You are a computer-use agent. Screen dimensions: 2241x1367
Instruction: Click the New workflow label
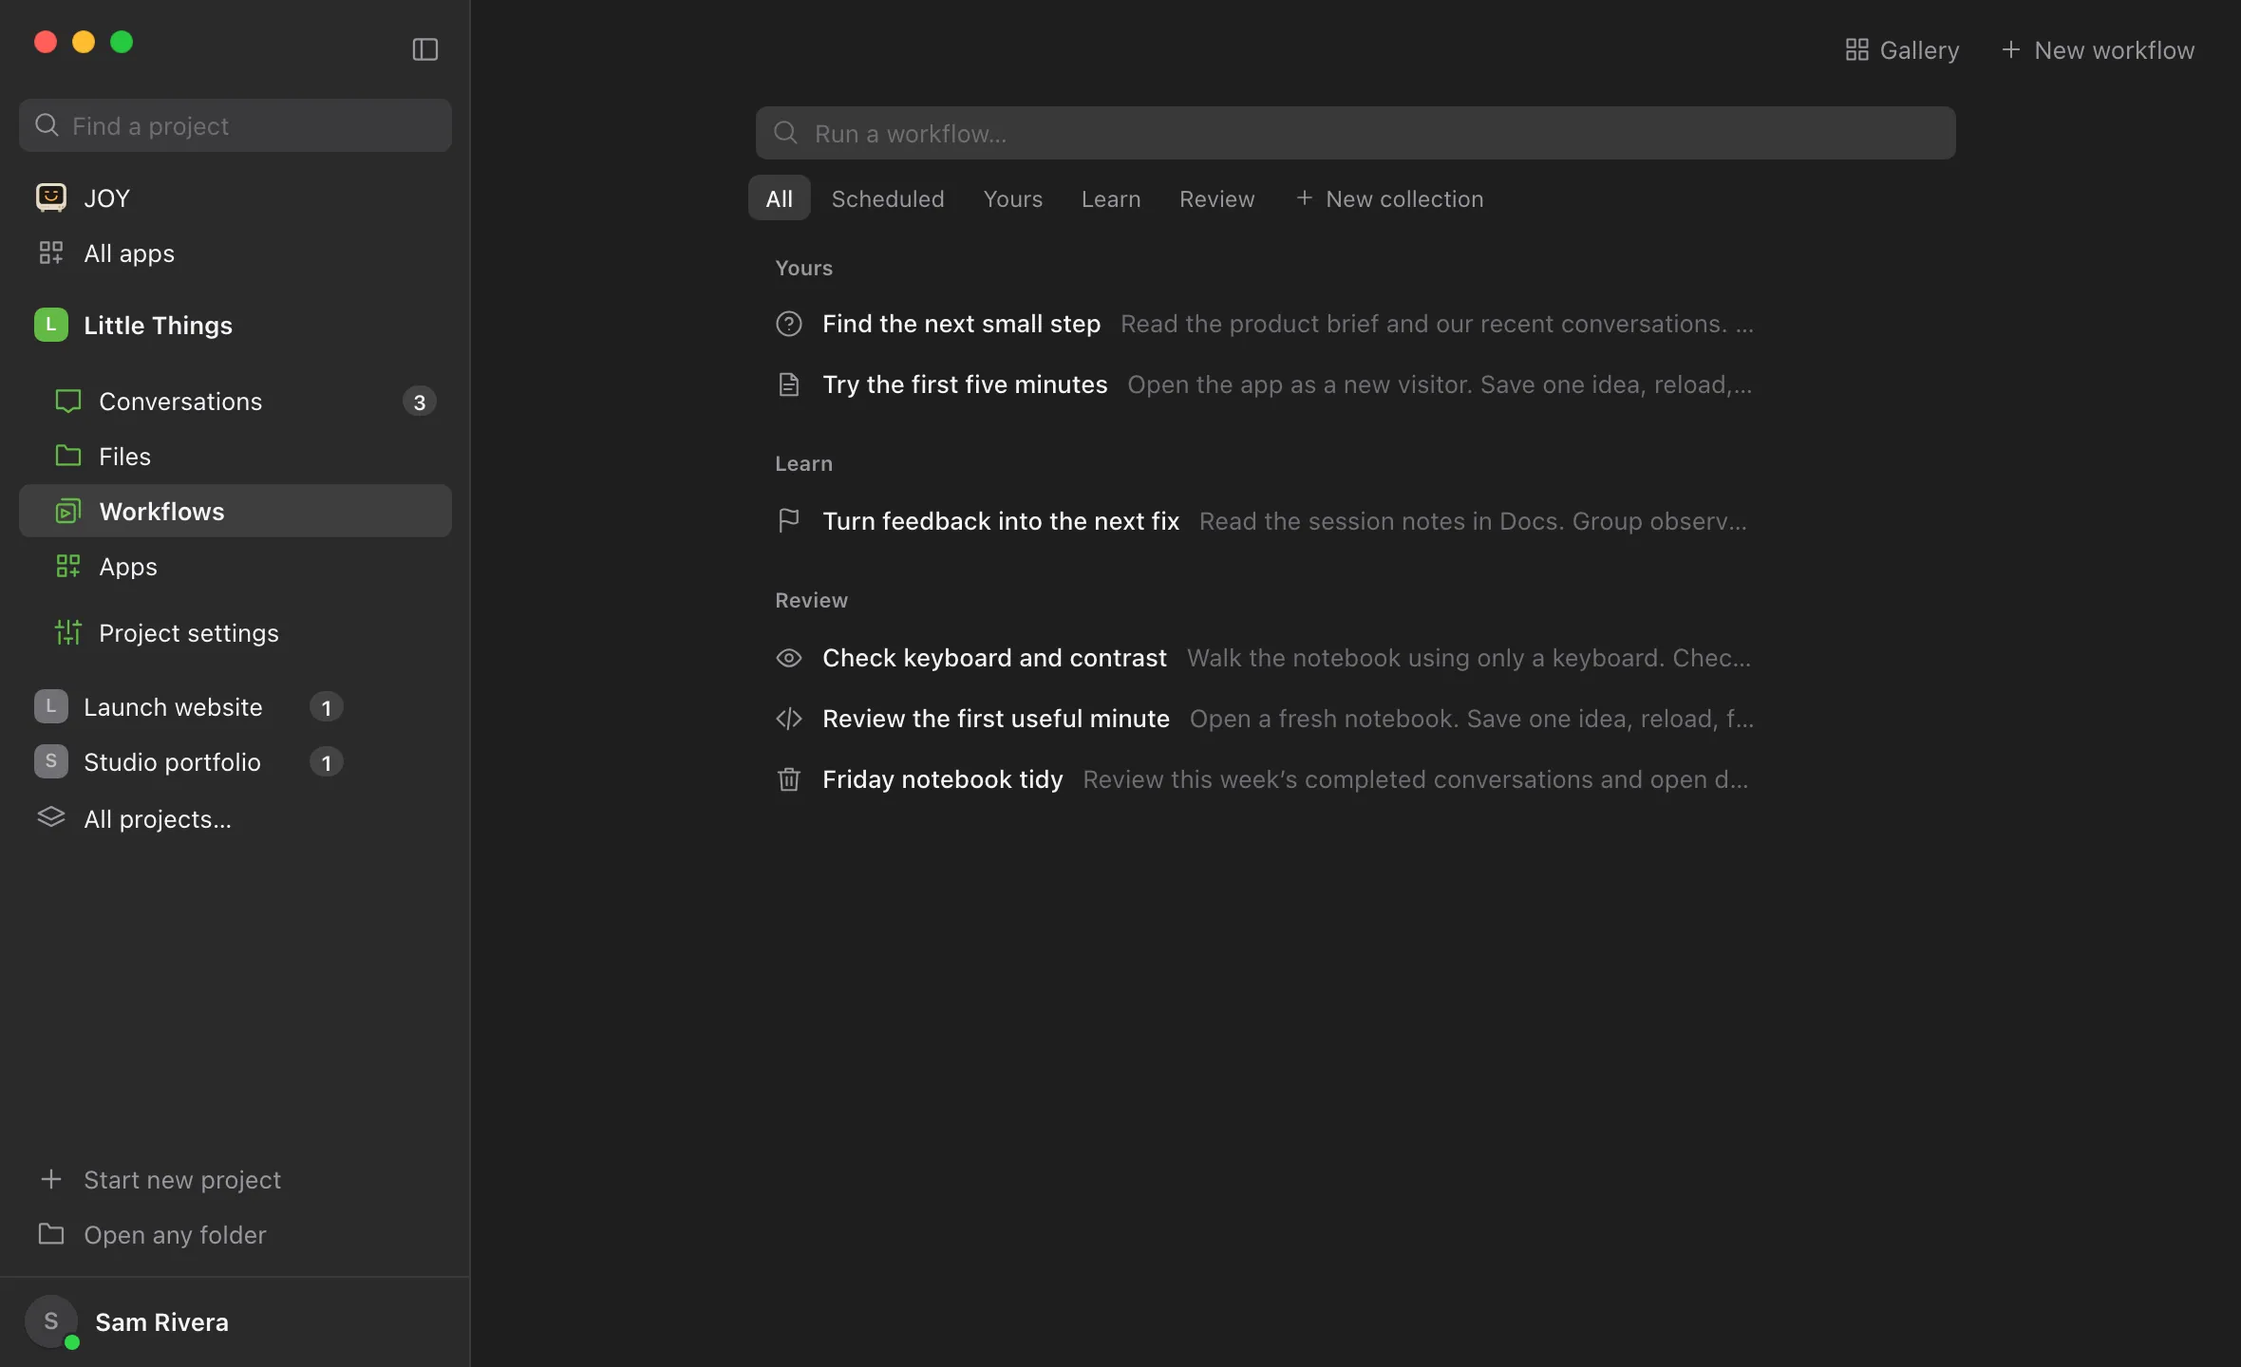point(2115,50)
